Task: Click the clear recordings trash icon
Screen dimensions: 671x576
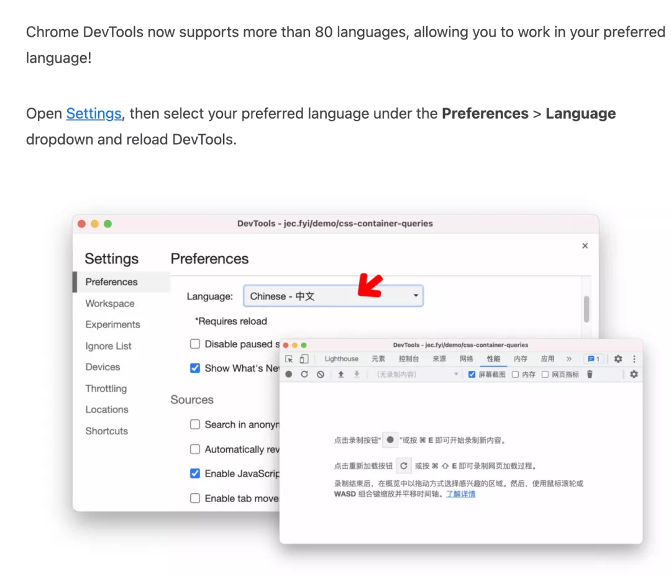Action: 590,374
